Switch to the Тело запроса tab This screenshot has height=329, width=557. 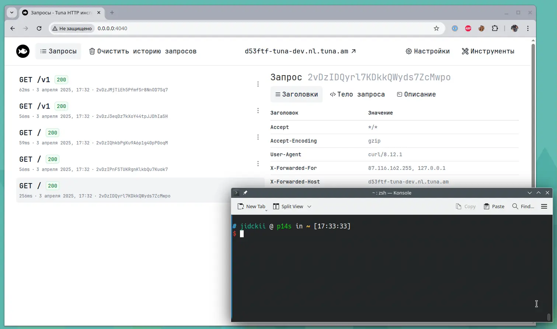(x=357, y=94)
